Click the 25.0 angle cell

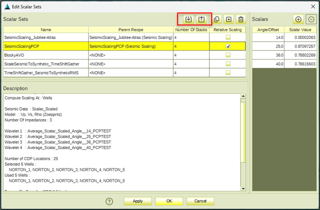click(268, 46)
